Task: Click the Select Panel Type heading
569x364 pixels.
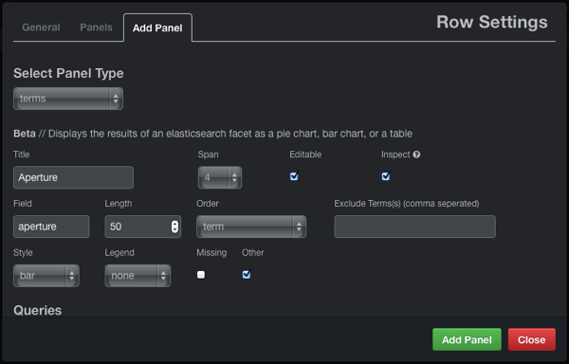Action: point(68,73)
